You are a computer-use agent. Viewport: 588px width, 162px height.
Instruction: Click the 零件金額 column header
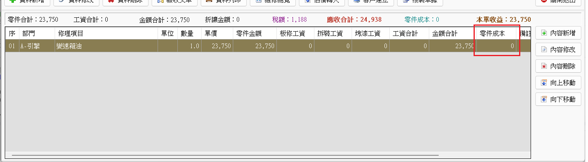255,34
